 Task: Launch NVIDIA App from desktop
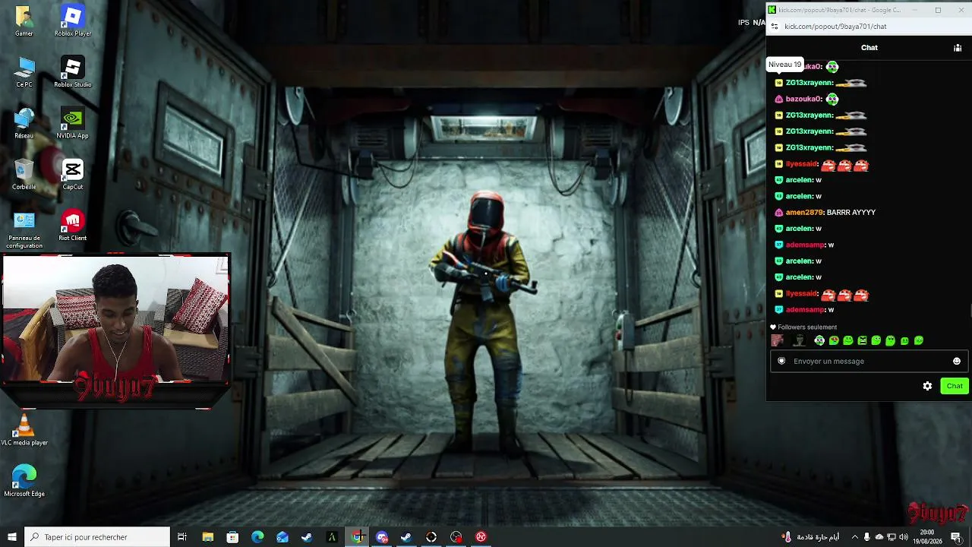73,123
